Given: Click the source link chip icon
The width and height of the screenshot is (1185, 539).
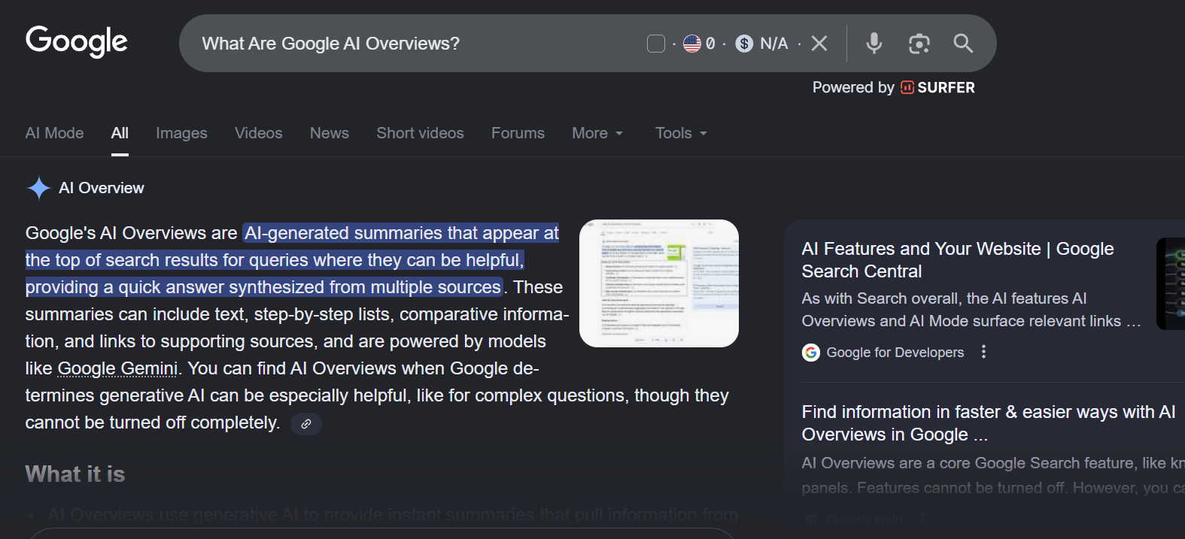Looking at the screenshot, I should (x=306, y=424).
